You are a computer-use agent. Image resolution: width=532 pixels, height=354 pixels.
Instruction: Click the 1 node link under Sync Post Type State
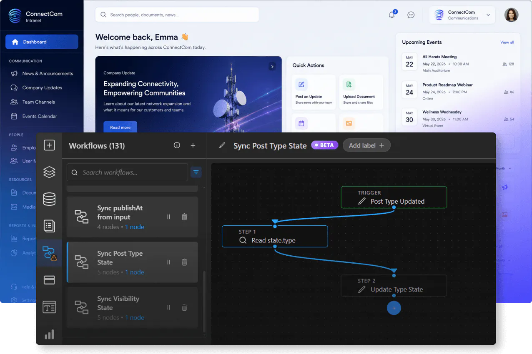coord(135,272)
